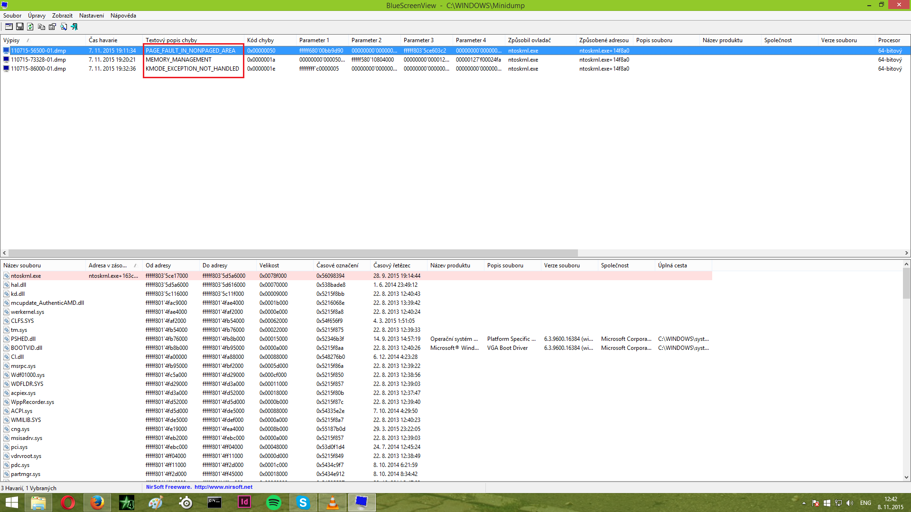Launch Firefox from the taskbar
The image size is (911, 512).
pos(97,503)
